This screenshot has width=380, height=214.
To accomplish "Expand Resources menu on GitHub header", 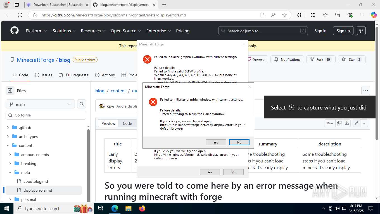I will [x=93, y=31].
